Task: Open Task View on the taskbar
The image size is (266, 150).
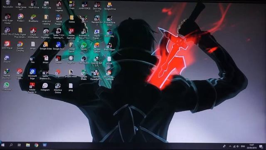Action: [x=19, y=145]
